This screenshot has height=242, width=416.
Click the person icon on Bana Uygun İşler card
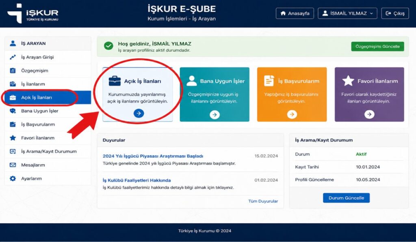click(192, 81)
